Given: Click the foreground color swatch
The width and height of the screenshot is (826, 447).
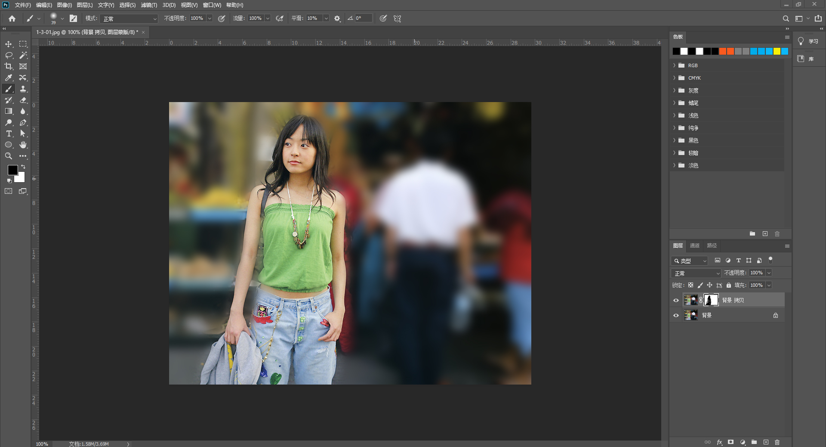Looking at the screenshot, I should 12,170.
